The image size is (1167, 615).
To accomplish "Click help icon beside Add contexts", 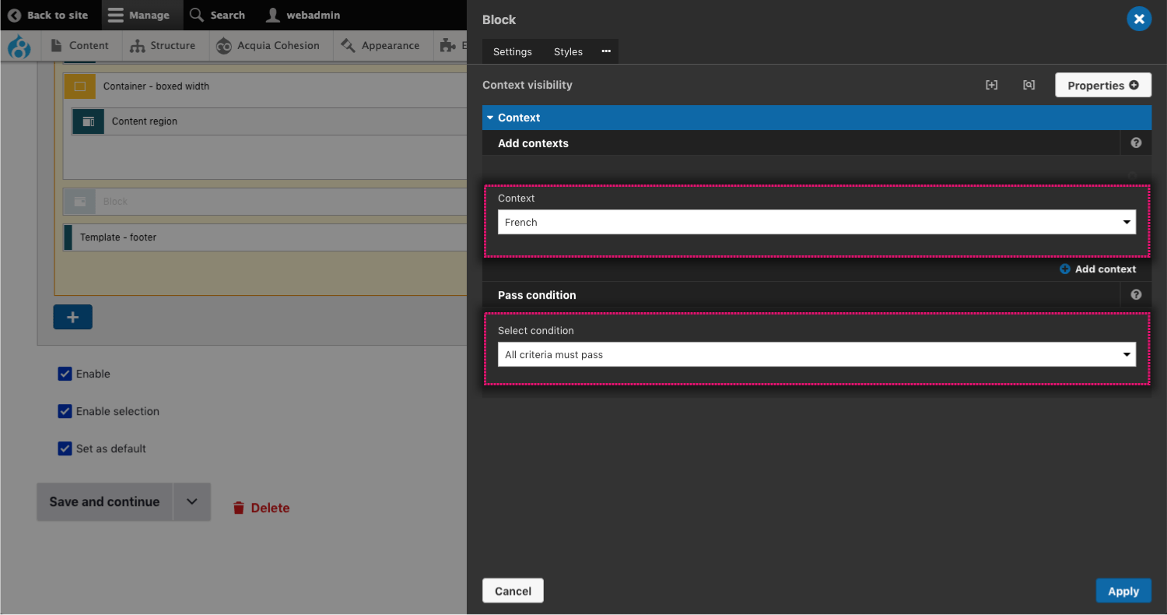I will (1136, 143).
